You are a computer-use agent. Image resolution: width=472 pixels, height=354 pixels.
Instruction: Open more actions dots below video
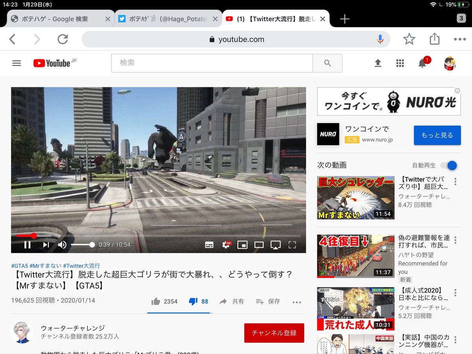(297, 302)
